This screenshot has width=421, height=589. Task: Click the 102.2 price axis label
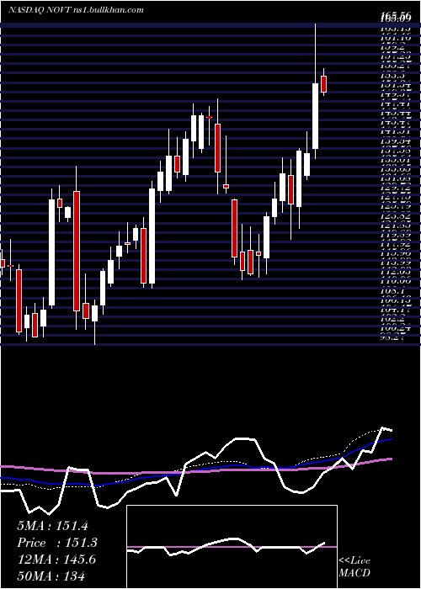click(393, 320)
